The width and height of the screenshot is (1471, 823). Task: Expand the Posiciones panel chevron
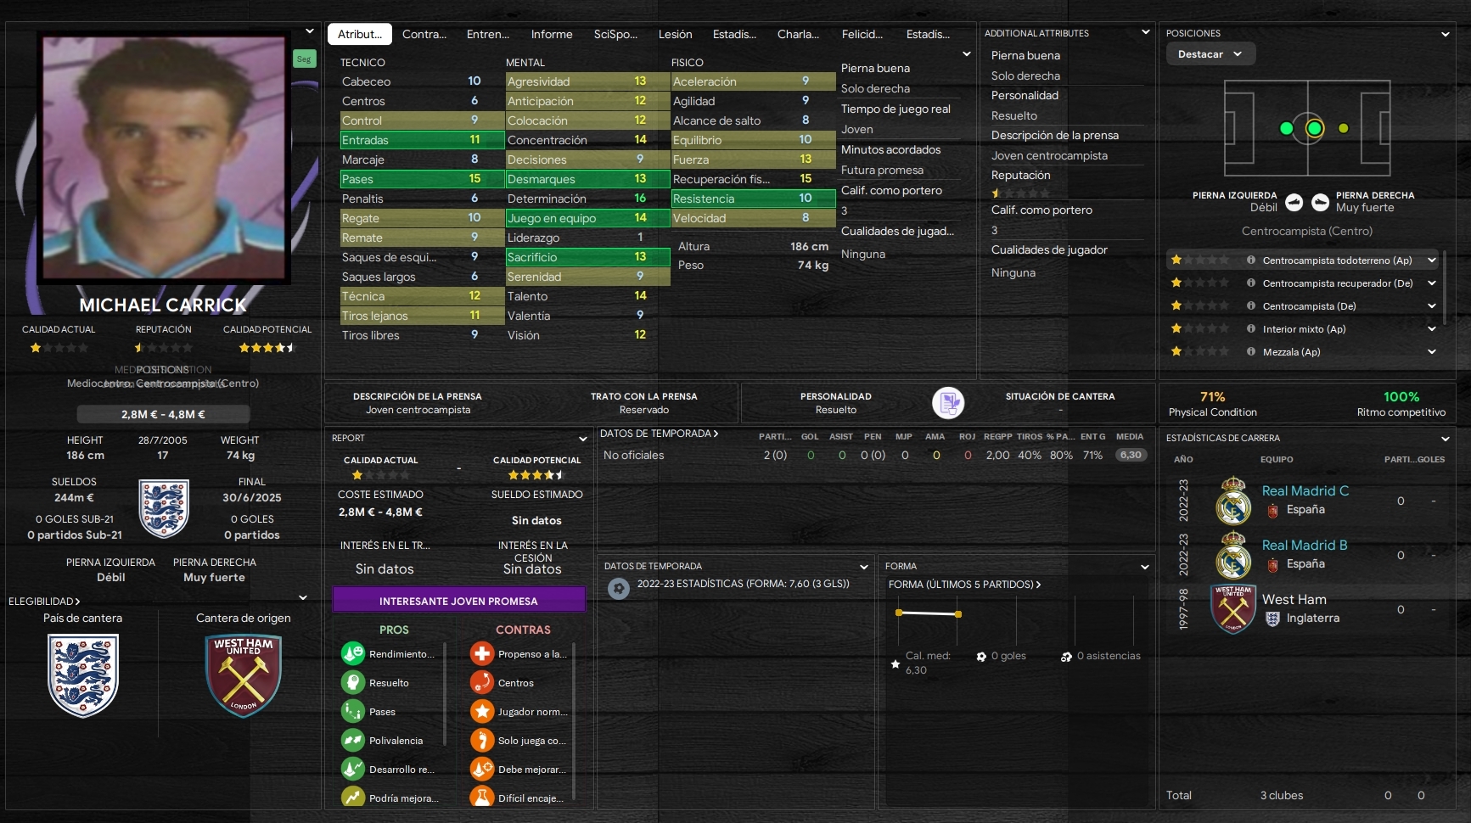(1446, 35)
